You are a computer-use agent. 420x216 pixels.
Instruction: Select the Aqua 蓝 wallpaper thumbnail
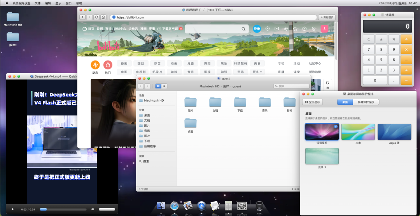(x=394, y=131)
